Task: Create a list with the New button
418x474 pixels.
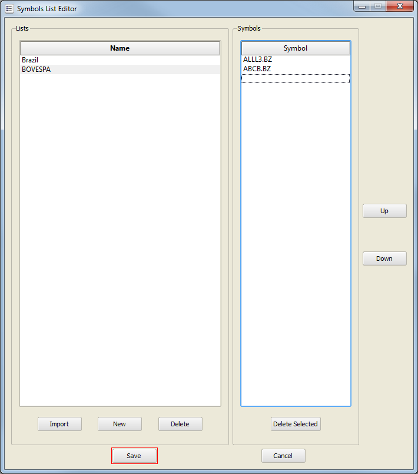Action: click(120, 424)
